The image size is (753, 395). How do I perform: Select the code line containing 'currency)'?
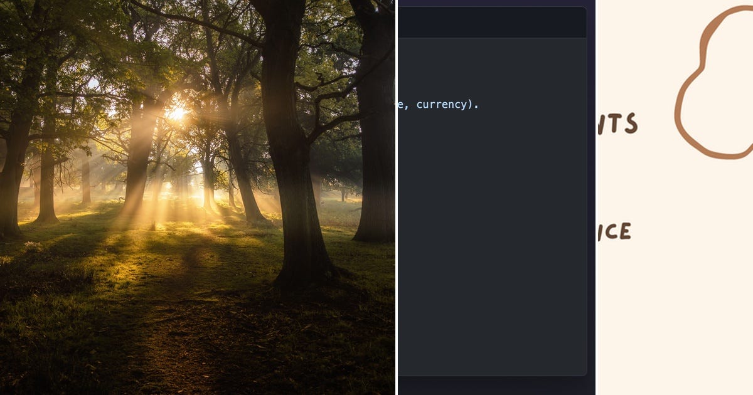click(439, 104)
